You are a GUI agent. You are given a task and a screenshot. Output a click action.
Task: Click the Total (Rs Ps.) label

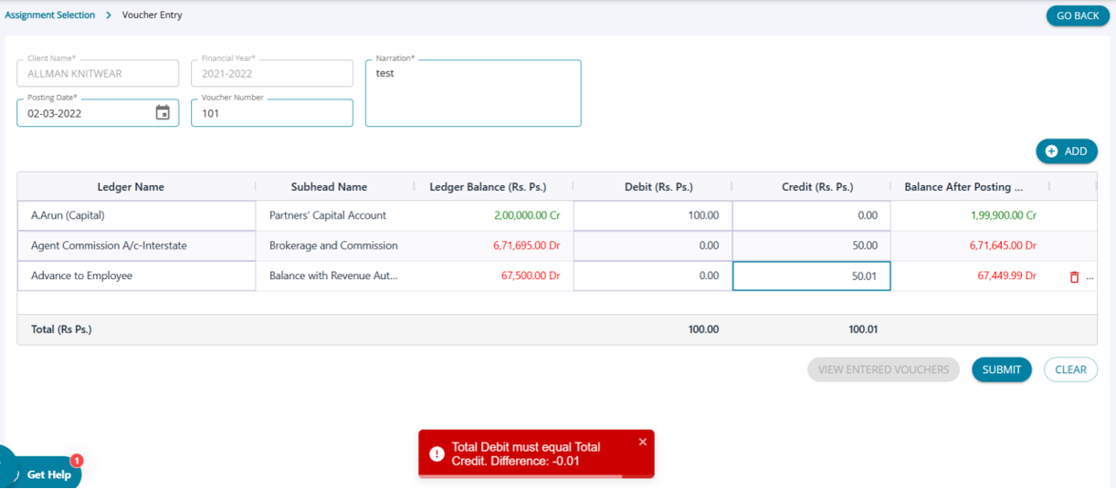click(x=61, y=330)
